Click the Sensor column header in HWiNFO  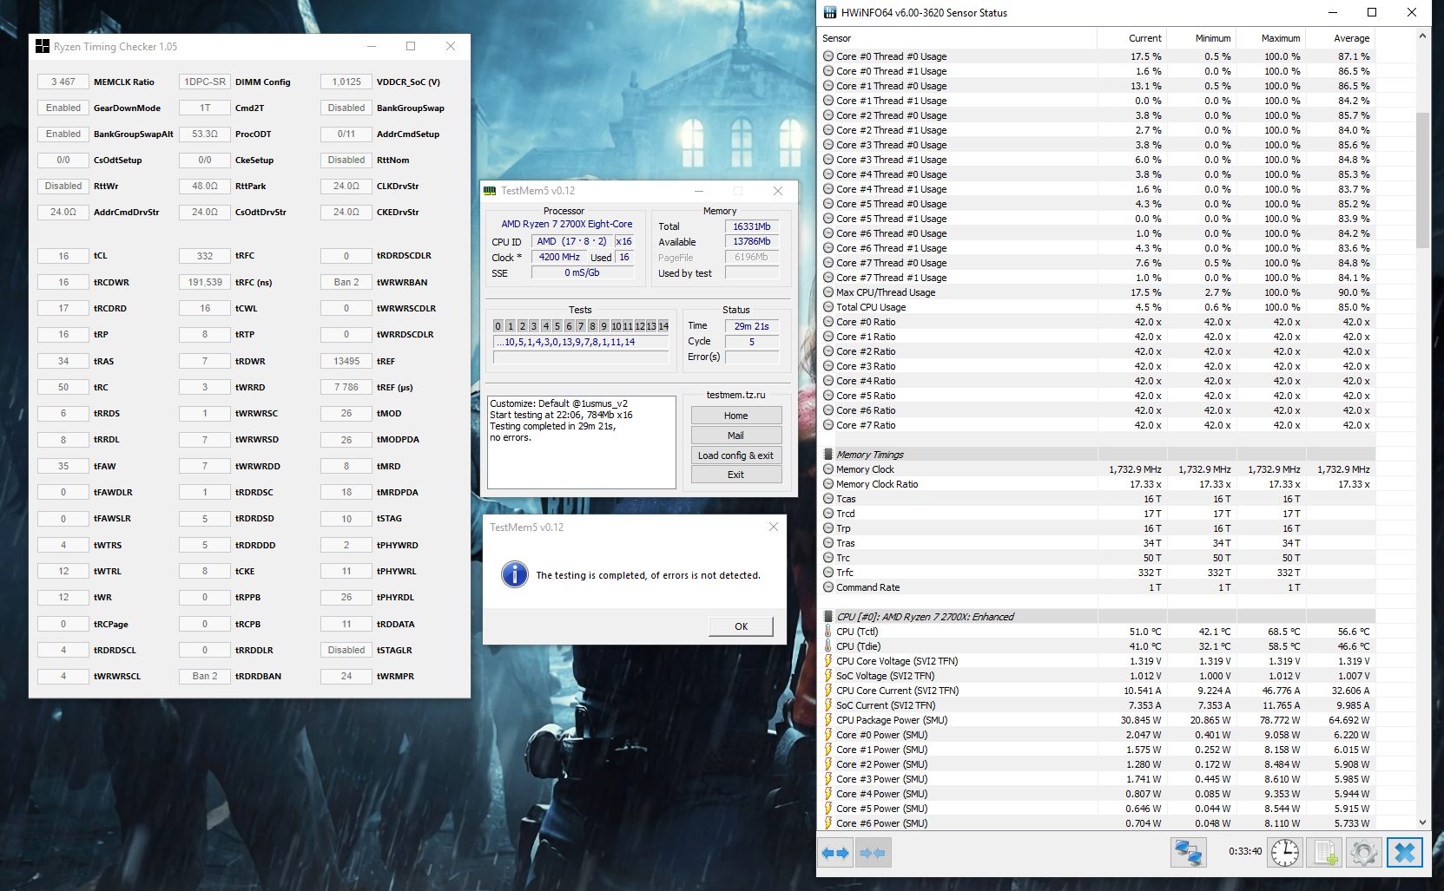tap(959, 38)
